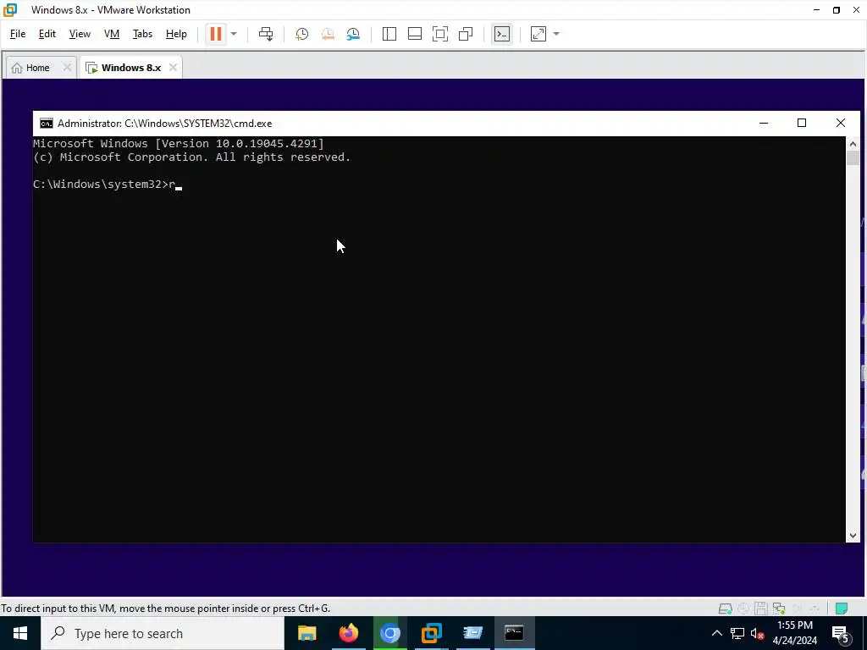This screenshot has width=867, height=650.
Task: Toggle the library sidebar view icon
Action: (389, 34)
